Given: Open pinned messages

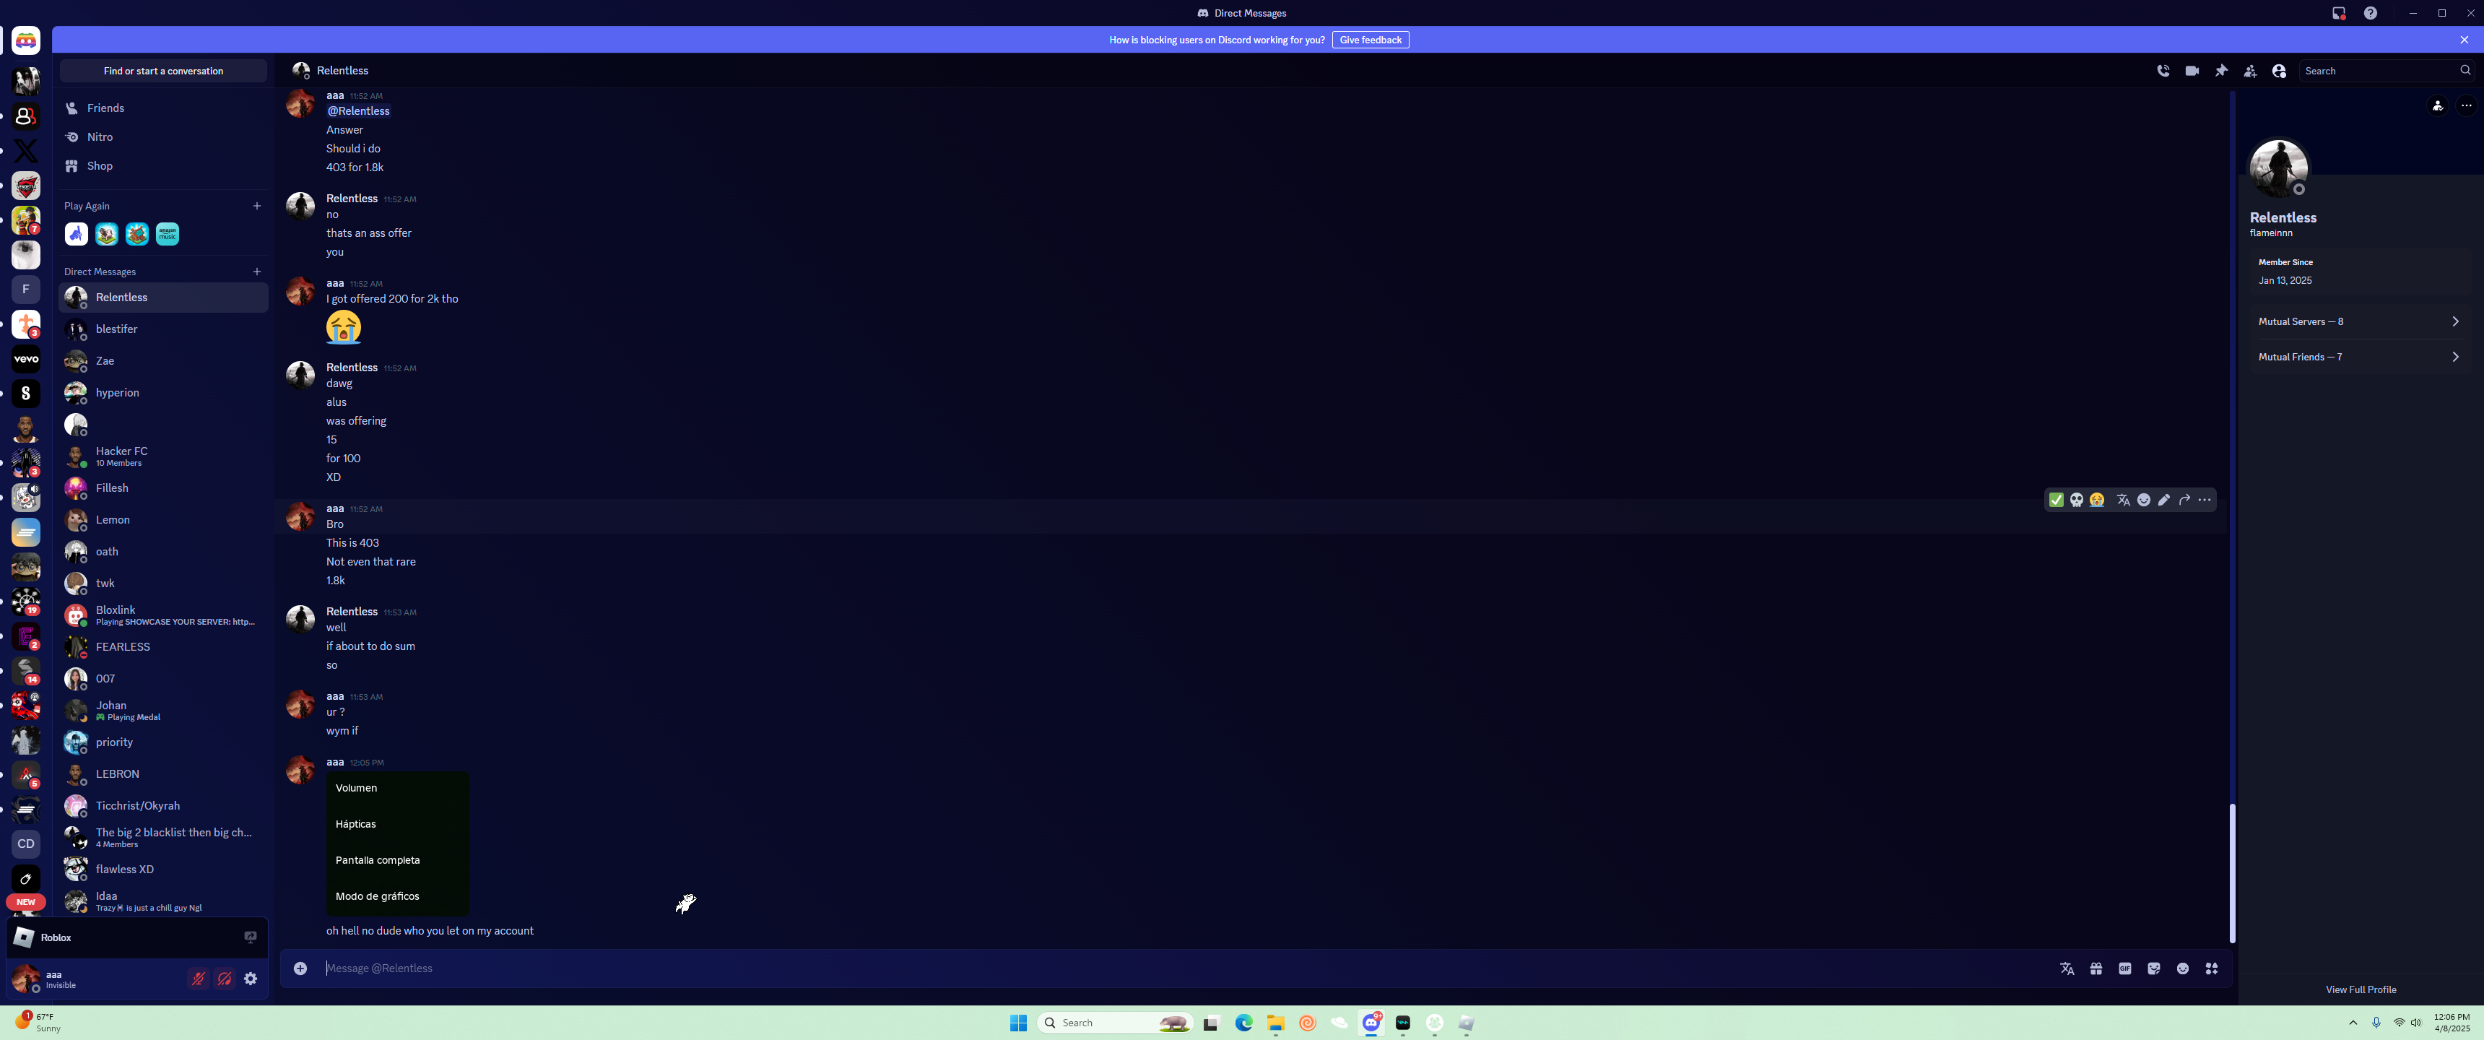Looking at the screenshot, I should (2220, 71).
